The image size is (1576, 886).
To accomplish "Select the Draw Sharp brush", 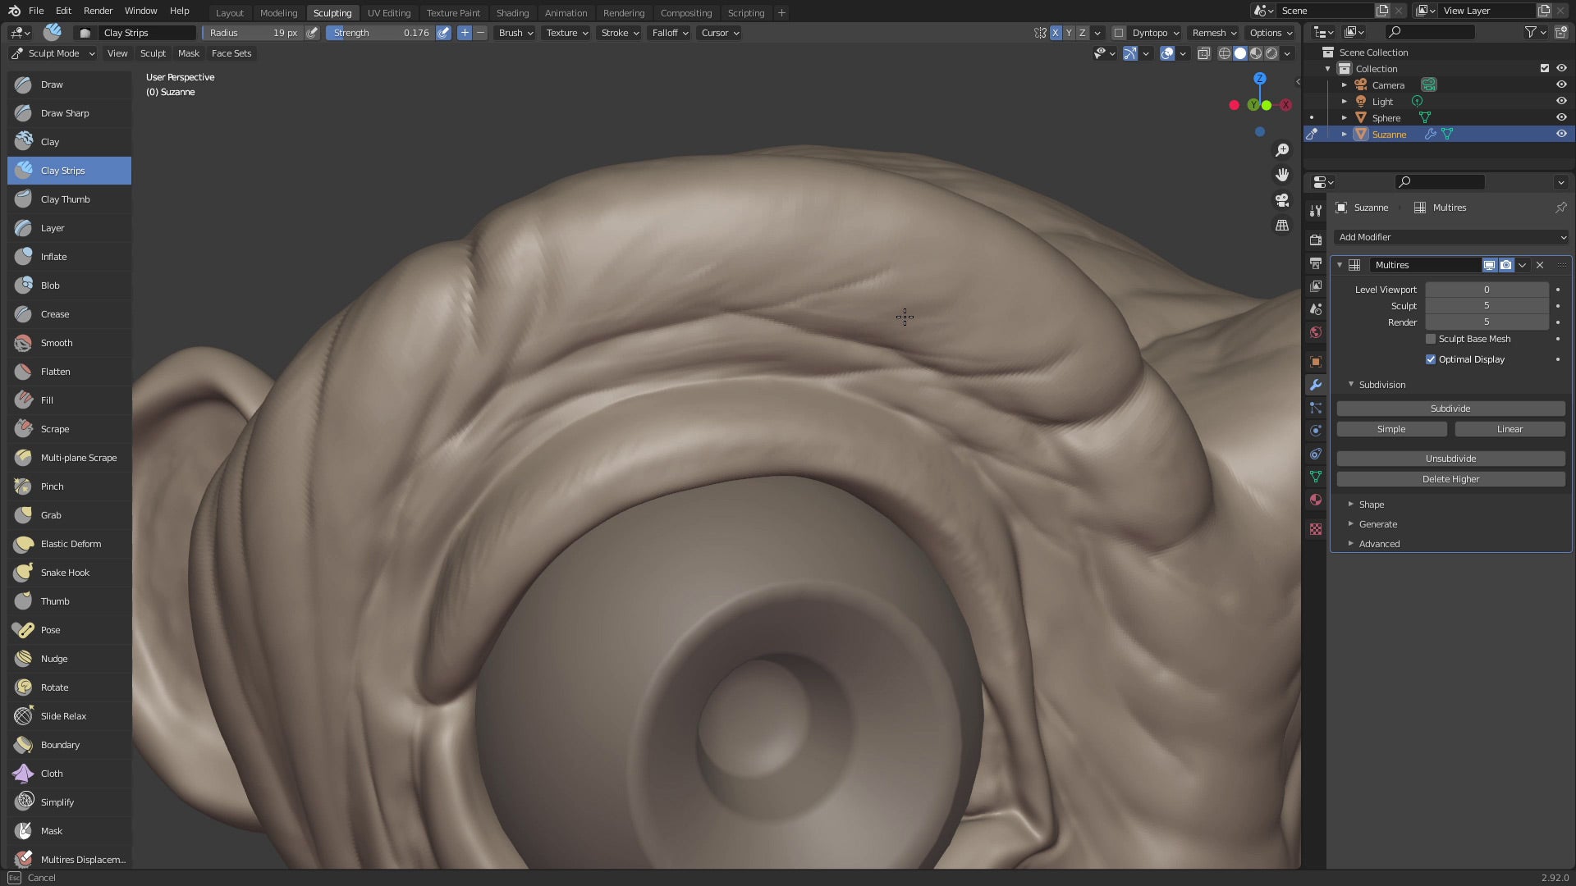I will 69,113.
